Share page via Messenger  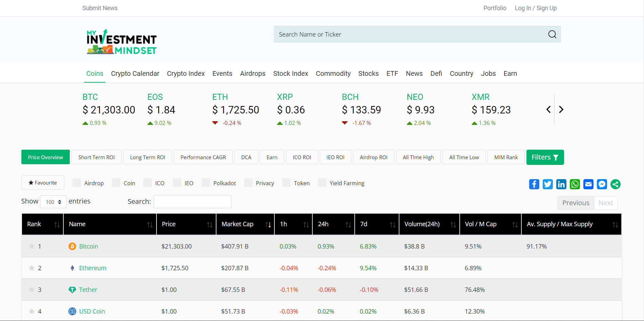point(602,184)
